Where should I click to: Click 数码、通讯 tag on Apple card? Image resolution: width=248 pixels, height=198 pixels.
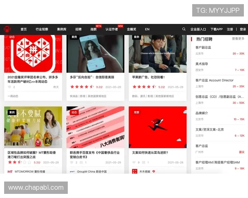point(139,96)
